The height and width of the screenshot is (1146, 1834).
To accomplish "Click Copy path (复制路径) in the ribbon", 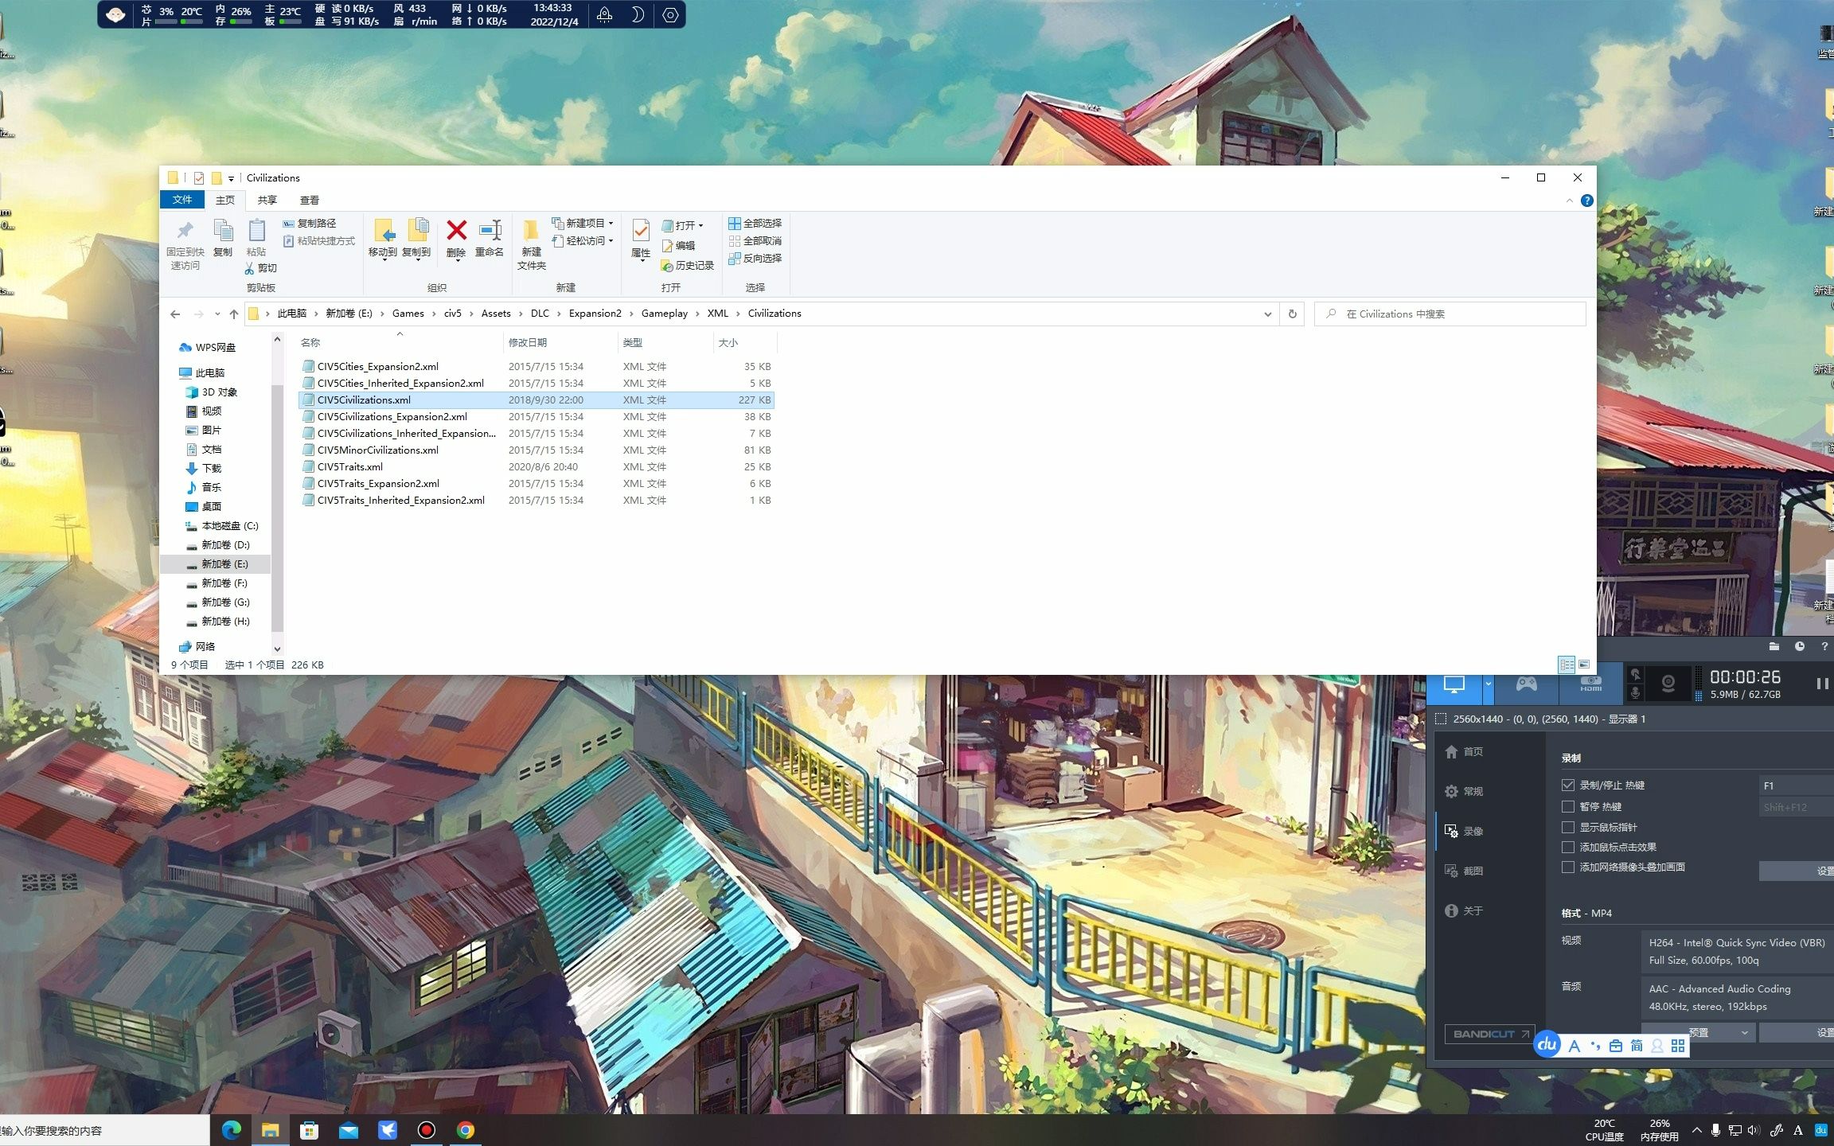I will coord(310,224).
